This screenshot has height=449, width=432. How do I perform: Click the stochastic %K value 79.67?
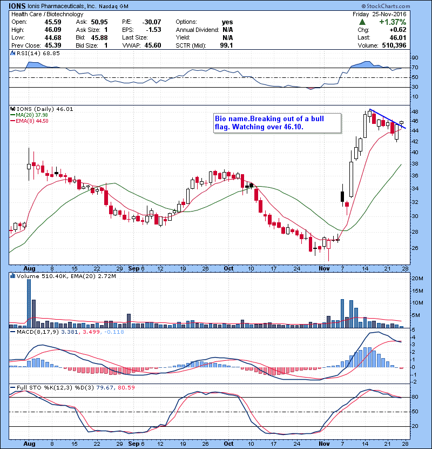pos(104,387)
